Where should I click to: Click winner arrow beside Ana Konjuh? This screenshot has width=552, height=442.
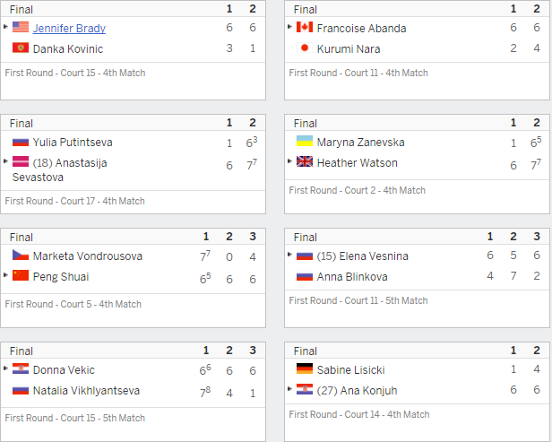(x=289, y=389)
